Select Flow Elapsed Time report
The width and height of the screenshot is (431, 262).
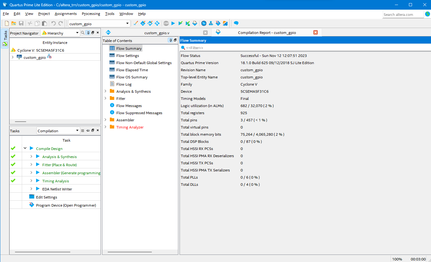tap(132, 70)
